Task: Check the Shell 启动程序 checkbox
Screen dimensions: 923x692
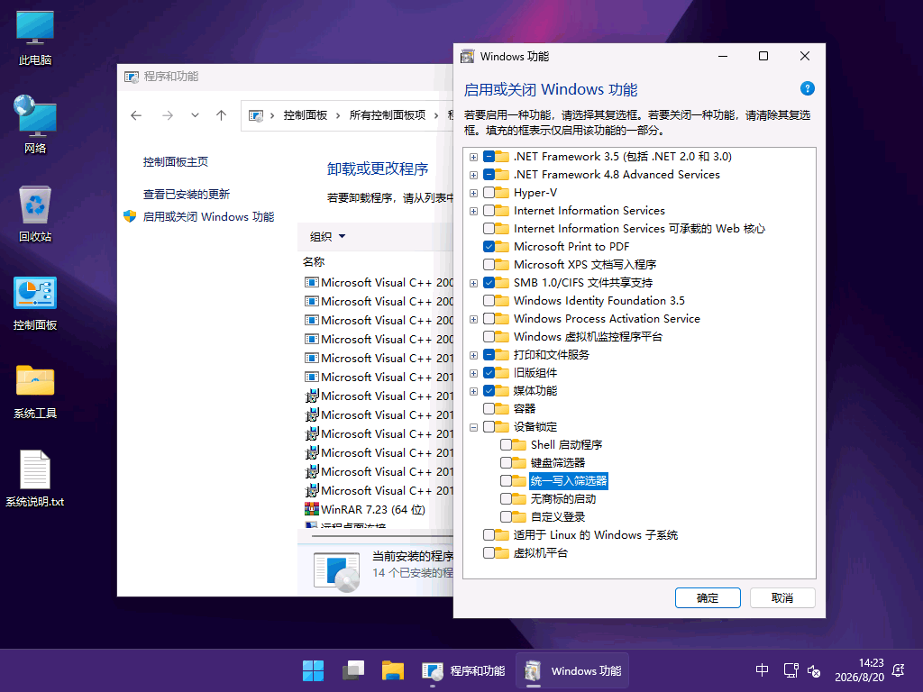Action: (506, 445)
